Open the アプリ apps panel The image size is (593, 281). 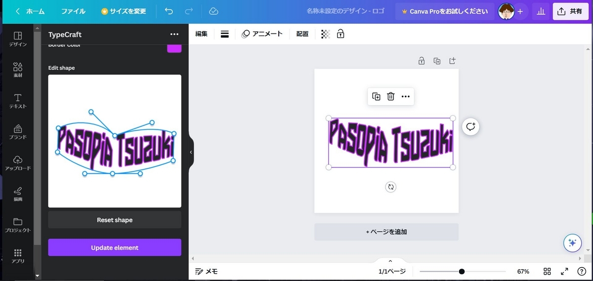pos(18,256)
